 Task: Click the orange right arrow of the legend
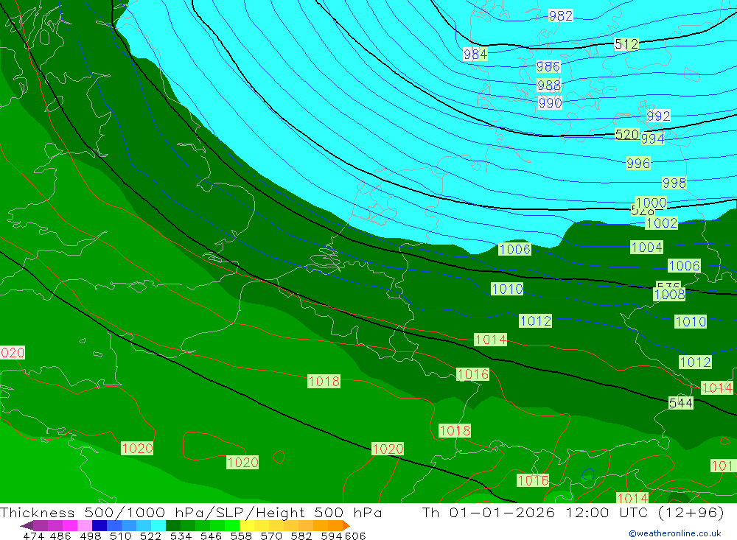point(346,526)
